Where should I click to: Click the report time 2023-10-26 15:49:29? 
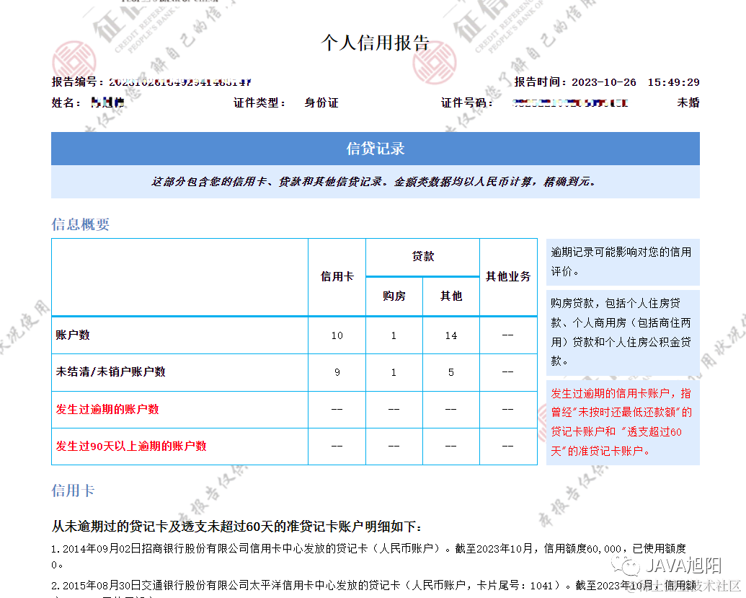(x=634, y=82)
